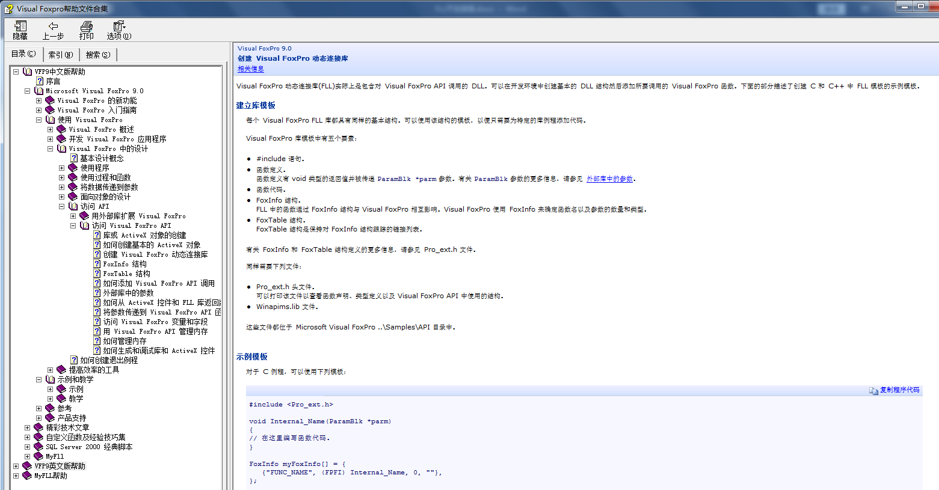Click the book icon beside VFP9中文版帮助
939x490 pixels.
[x=27, y=72]
